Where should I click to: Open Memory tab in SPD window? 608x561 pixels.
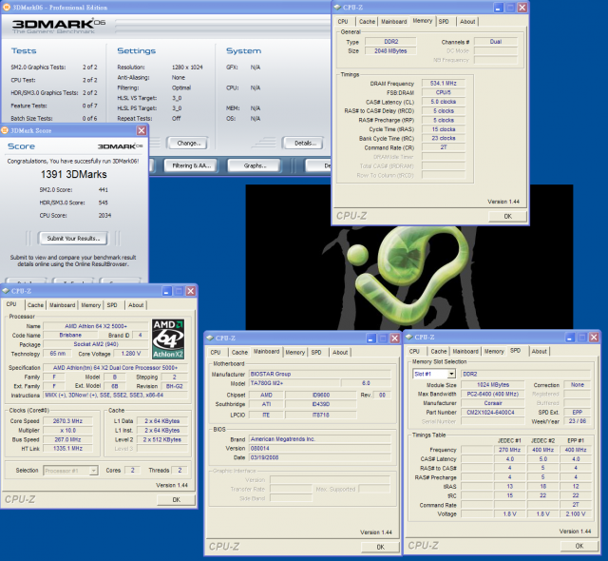pyautogui.click(x=494, y=352)
